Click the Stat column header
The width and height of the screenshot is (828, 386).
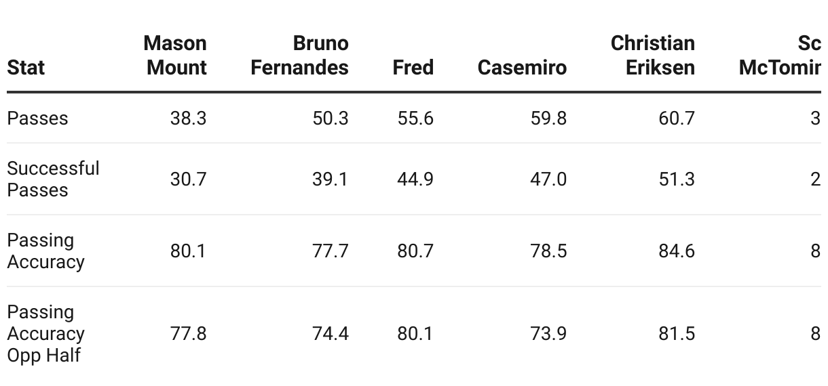pyautogui.click(x=26, y=68)
